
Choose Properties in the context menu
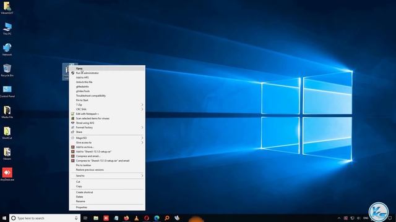(107, 207)
